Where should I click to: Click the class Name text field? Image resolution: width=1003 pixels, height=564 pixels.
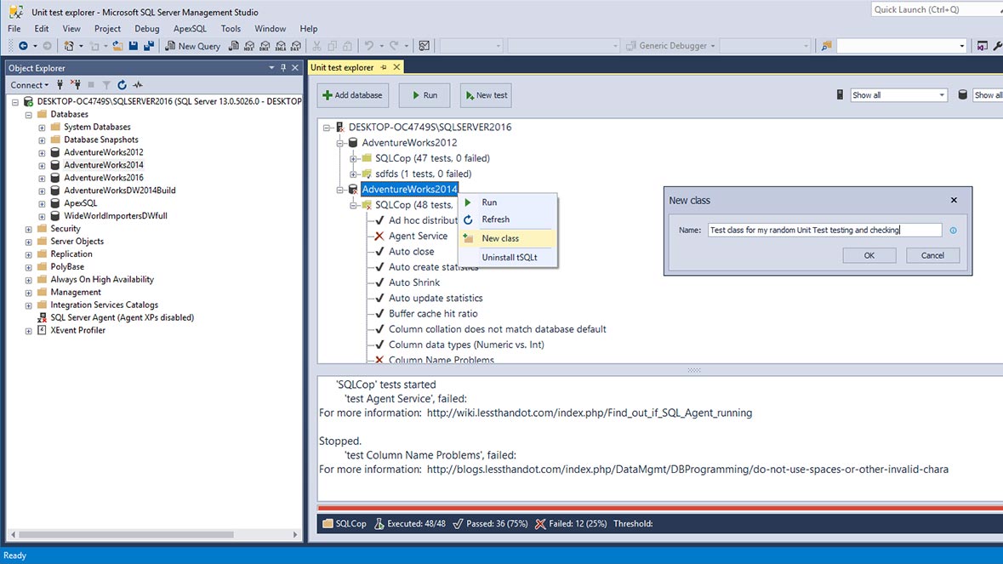824,231
